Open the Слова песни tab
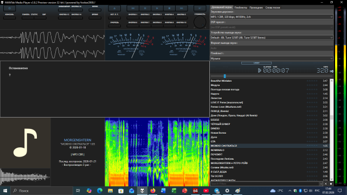 [272, 8]
